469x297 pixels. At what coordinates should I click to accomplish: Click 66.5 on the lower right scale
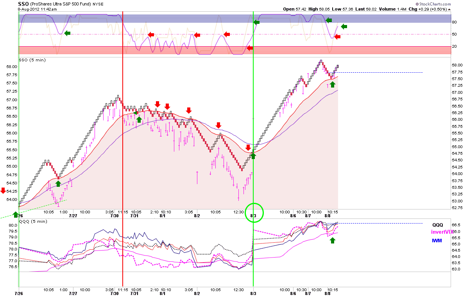(x=456, y=225)
